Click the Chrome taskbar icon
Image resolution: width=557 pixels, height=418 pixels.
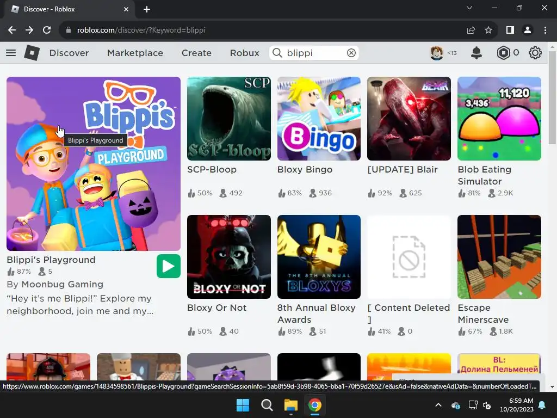click(315, 405)
